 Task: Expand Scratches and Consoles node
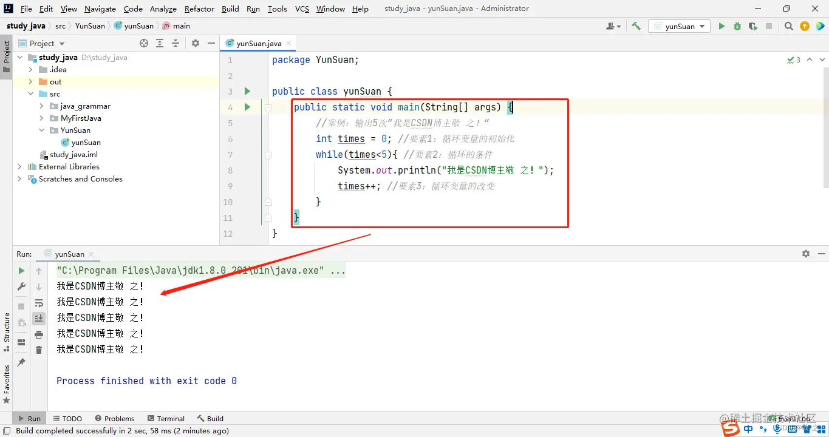point(20,179)
